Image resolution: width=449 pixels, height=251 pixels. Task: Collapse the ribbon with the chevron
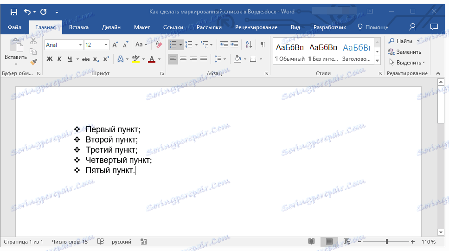coord(438,74)
